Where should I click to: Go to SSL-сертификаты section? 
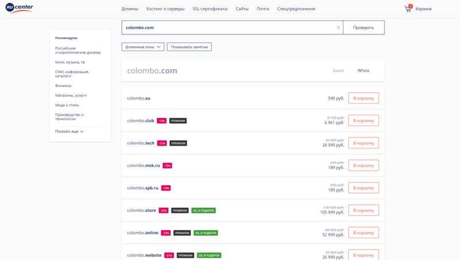pos(210,9)
